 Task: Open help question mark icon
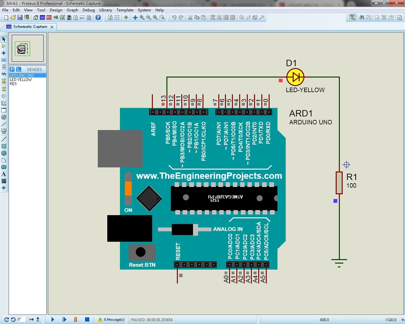coord(98,17)
